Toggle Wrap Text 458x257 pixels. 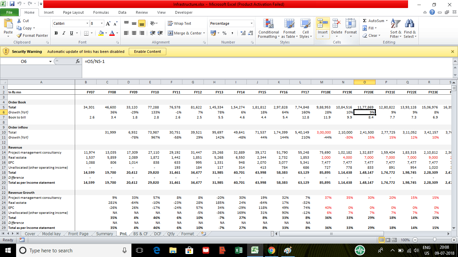(179, 23)
